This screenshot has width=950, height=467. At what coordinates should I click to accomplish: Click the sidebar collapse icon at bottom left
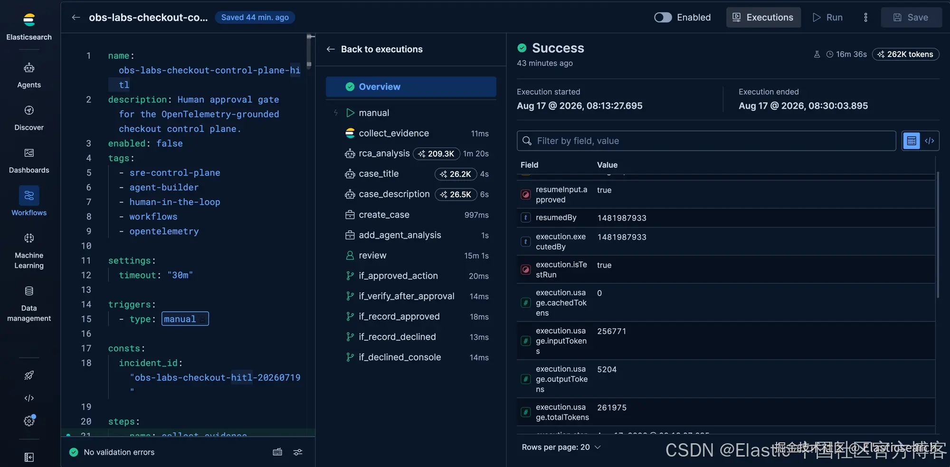coord(29,457)
